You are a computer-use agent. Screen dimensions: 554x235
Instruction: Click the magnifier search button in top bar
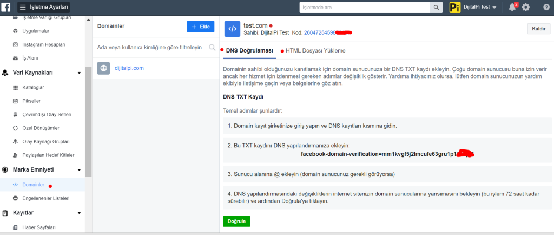[436, 8]
